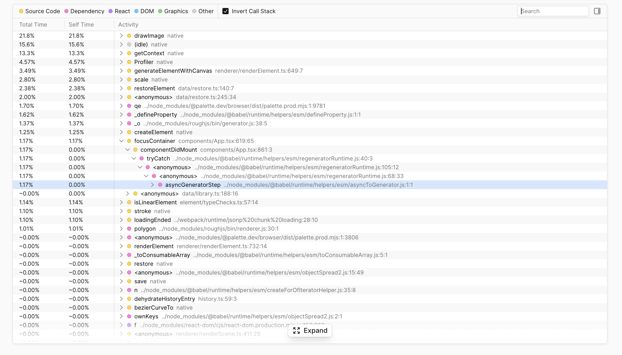Expand generateElementWithCanvas row
The height and width of the screenshot is (355, 622).
(x=121, y=71)
